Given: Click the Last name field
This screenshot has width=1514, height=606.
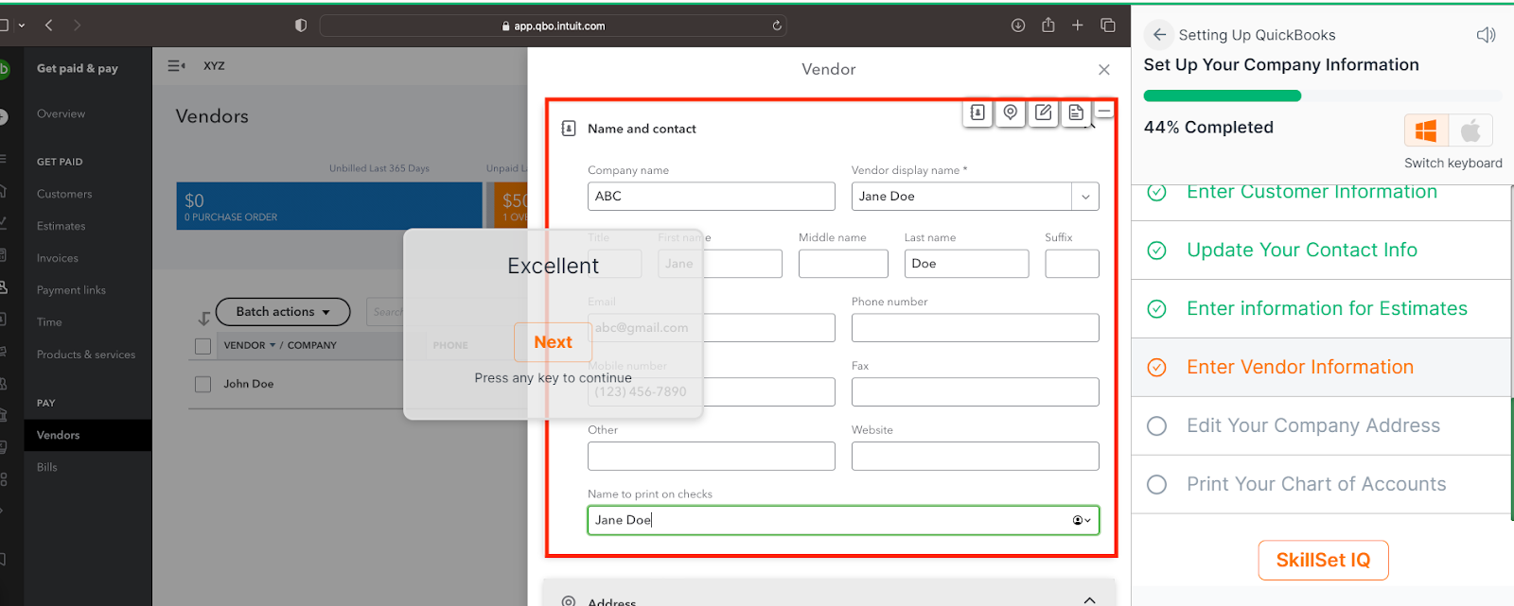Looking at the screenshot, I should click(966, 264).
